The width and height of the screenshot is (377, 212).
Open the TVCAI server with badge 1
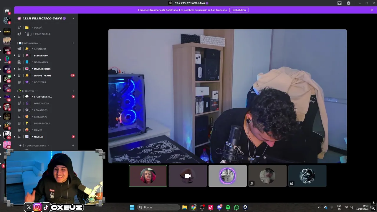[7, 60]
